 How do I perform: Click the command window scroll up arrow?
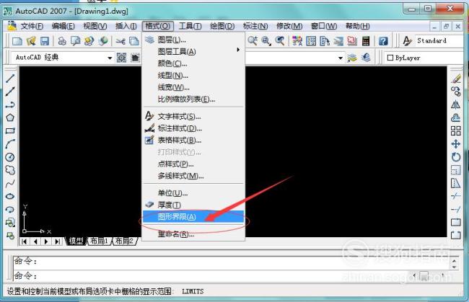coord(455,262)
